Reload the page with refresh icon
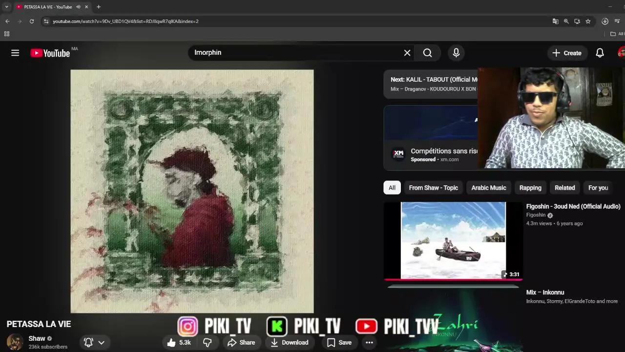The width and height of the screenshot is (625, 352). point(32,22)
